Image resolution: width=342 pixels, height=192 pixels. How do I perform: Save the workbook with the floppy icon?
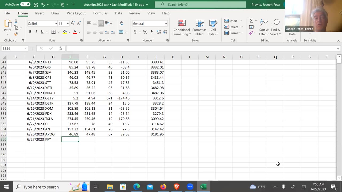[36, 5]
